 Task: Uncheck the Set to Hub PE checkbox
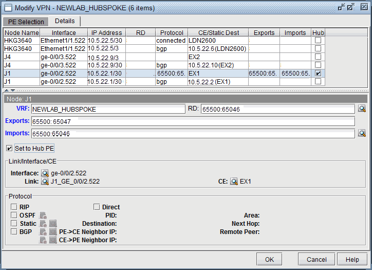point(10,149)
